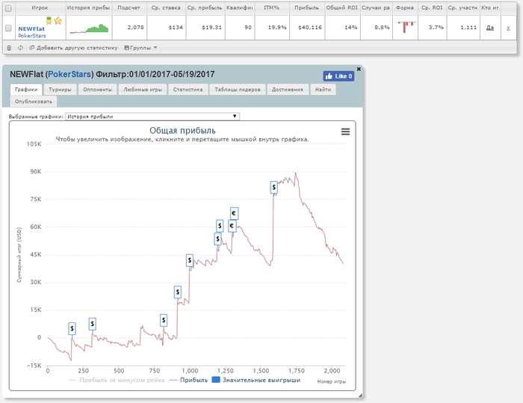
Task: Click PokerStars link in the panel title
Action: [69, 74]
